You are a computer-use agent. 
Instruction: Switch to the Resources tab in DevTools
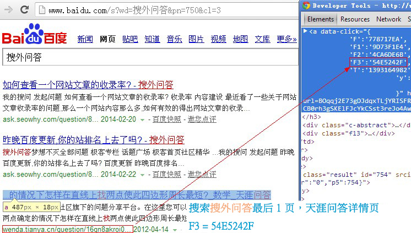pos(355,19)
